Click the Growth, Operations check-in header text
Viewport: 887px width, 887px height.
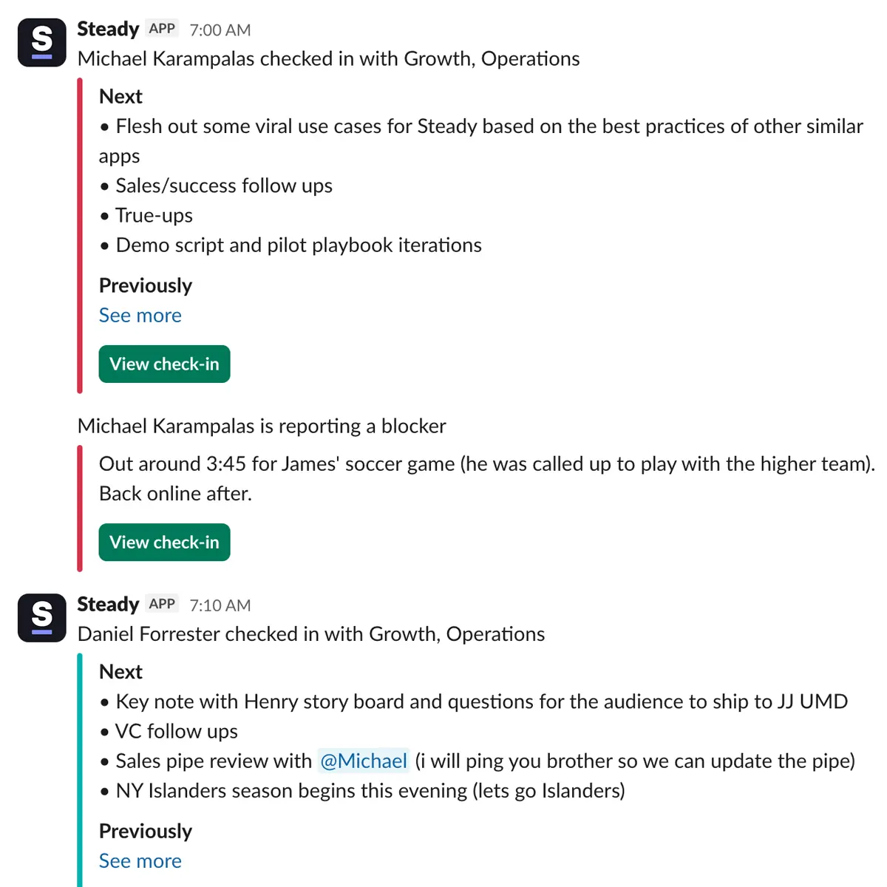pos(327,58)
